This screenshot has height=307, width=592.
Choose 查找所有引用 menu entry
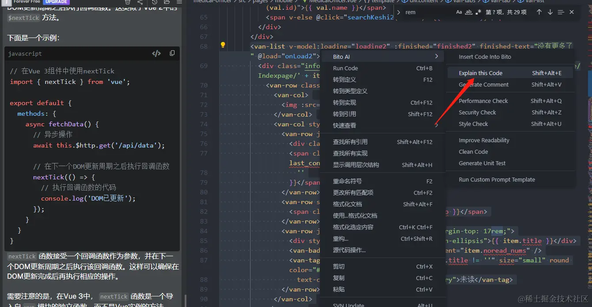coord(383,142)
